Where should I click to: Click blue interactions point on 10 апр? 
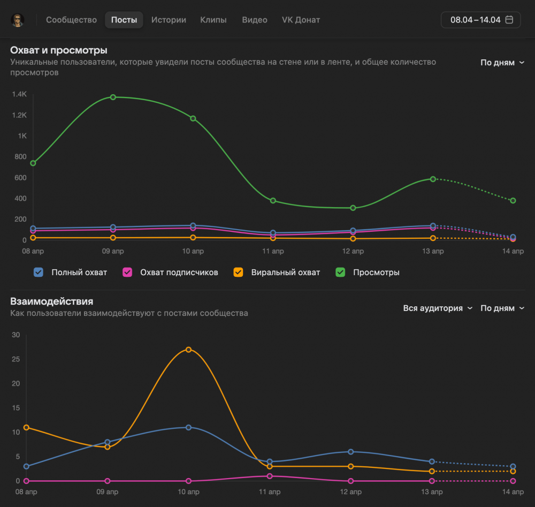[189, 427]
